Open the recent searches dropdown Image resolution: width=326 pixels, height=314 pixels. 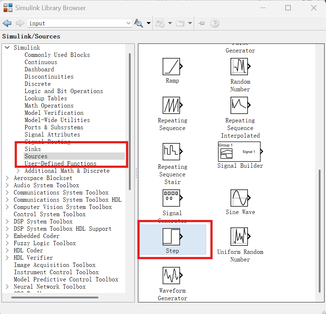tap(128, 23)
